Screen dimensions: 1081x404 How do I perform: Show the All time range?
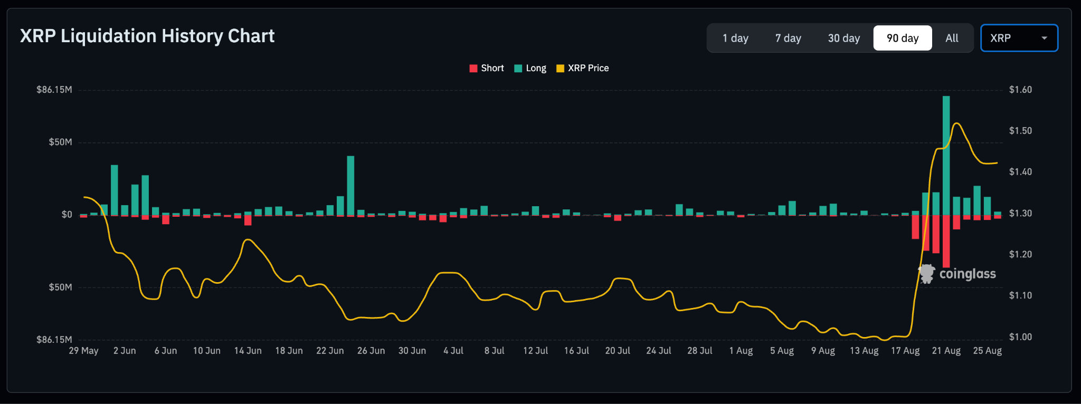[952, 38]
